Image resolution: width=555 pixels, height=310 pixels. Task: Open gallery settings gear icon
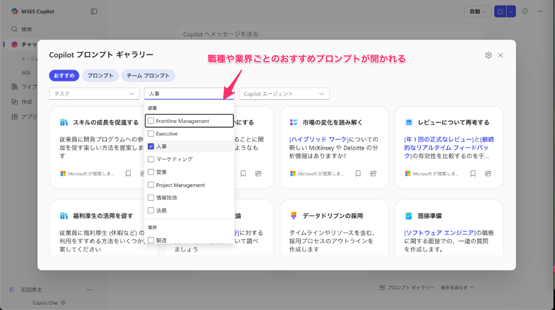coord(488,55)
